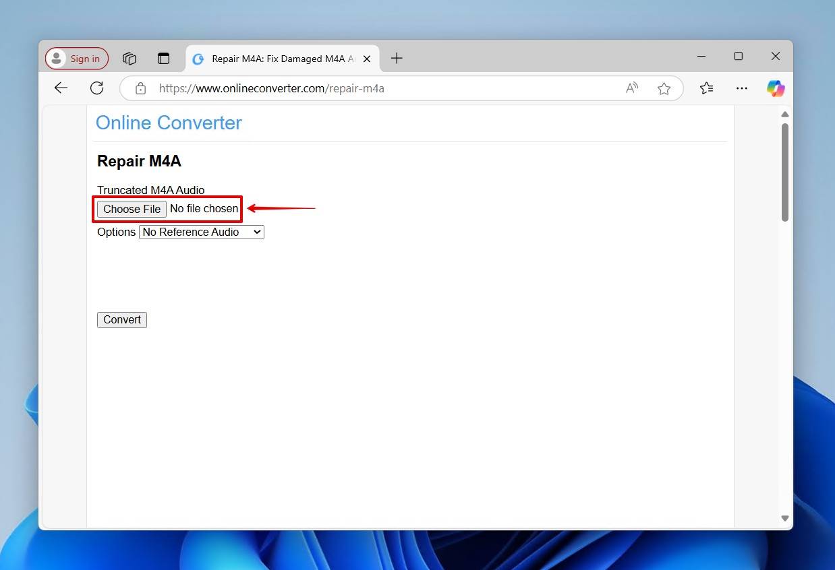Open the Online Converter homepage link
835x570 pixels.
click(x=169, y=123)
